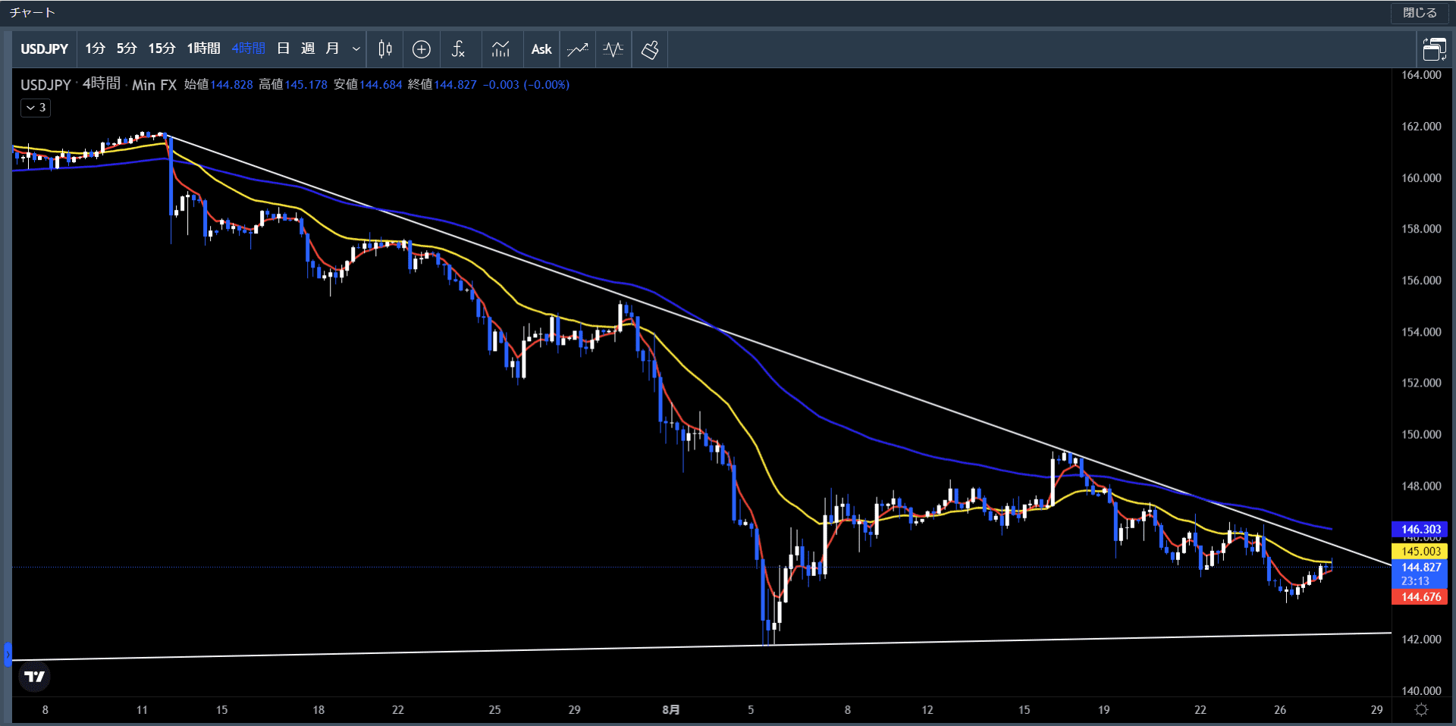This screenshot has width=1456, height=726.
Task: Click the pulse waveform icon in toolbar
Action: [x=613, y=49]
